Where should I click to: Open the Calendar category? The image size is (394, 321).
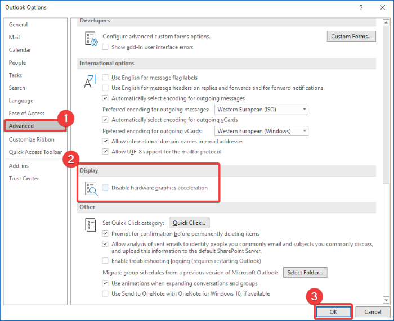click(x=35, y=50)
